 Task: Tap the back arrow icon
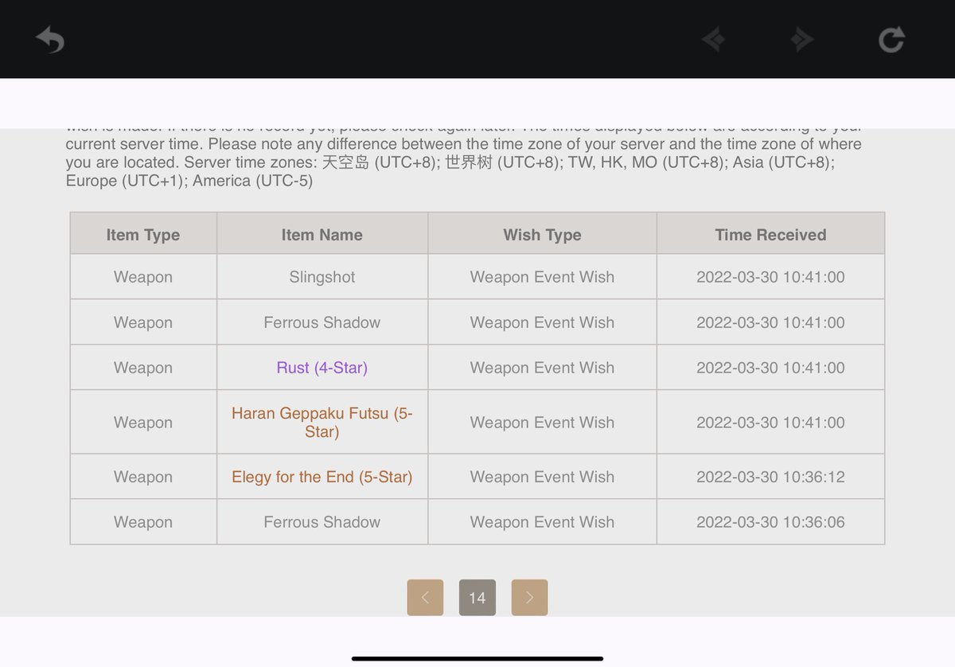pyautogui.click(x=49, y=39)
